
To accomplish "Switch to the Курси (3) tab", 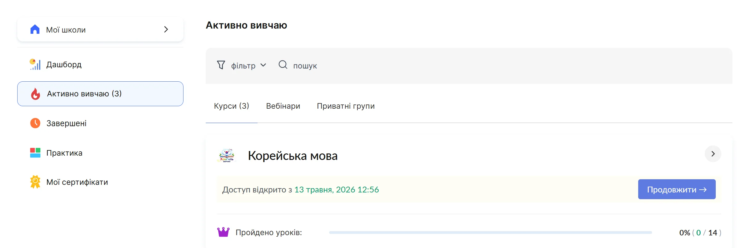I will 232,106.
